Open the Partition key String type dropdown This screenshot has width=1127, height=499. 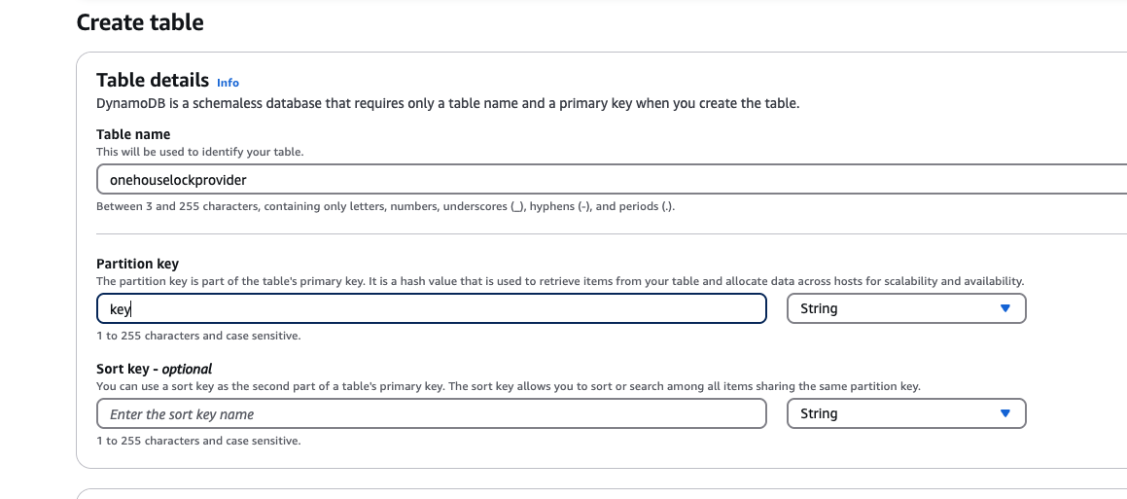pyautogui.click(x=906, y=308)
